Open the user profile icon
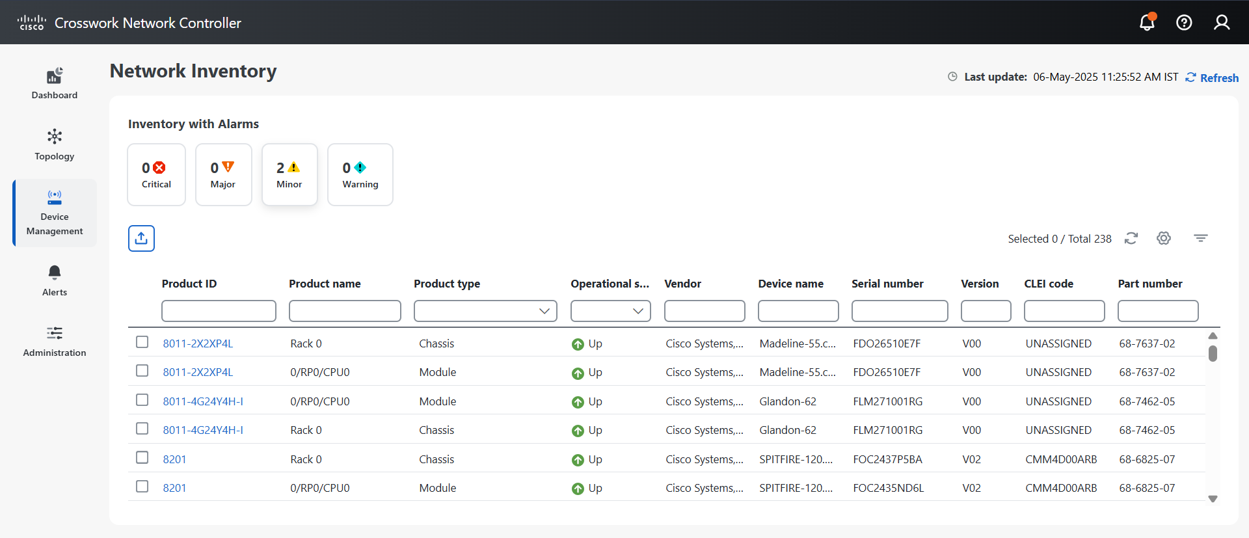Image resolution: width=1249 pixels, height=538 pixels. tap(1222, 23)
